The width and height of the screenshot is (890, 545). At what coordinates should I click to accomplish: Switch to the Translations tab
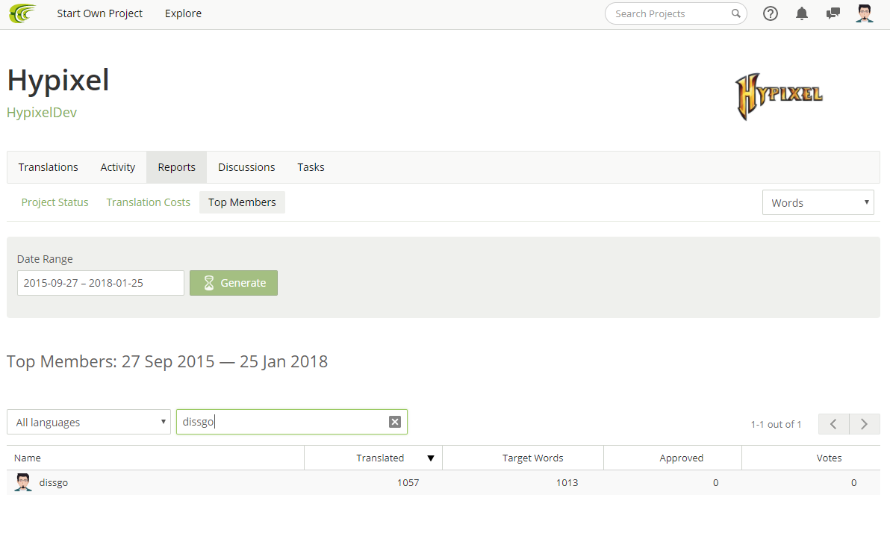[x=49, y=167]
